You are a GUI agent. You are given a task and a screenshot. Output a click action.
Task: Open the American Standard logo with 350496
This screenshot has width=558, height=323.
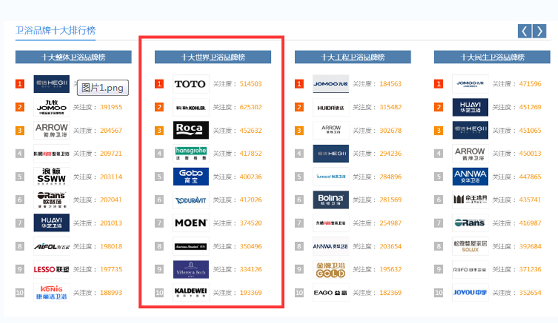(x=191, y=246)
